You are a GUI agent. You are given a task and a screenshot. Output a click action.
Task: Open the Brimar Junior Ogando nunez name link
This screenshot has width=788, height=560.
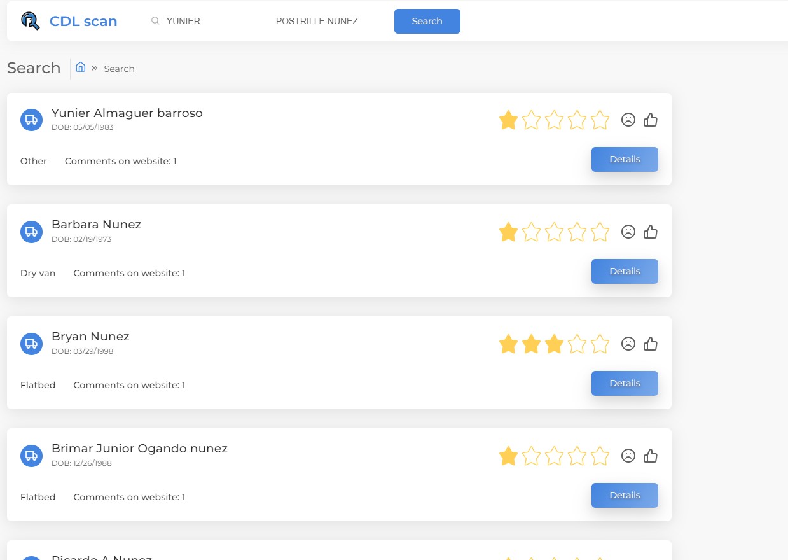pyautogui.click(x=139, y=448)
